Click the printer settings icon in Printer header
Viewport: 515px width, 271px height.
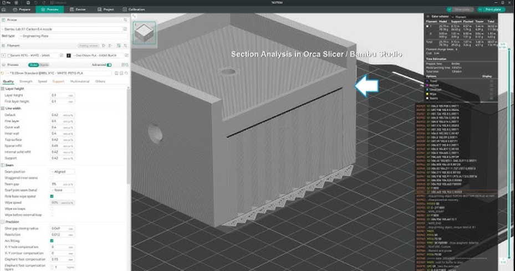(x=125, y=20)
